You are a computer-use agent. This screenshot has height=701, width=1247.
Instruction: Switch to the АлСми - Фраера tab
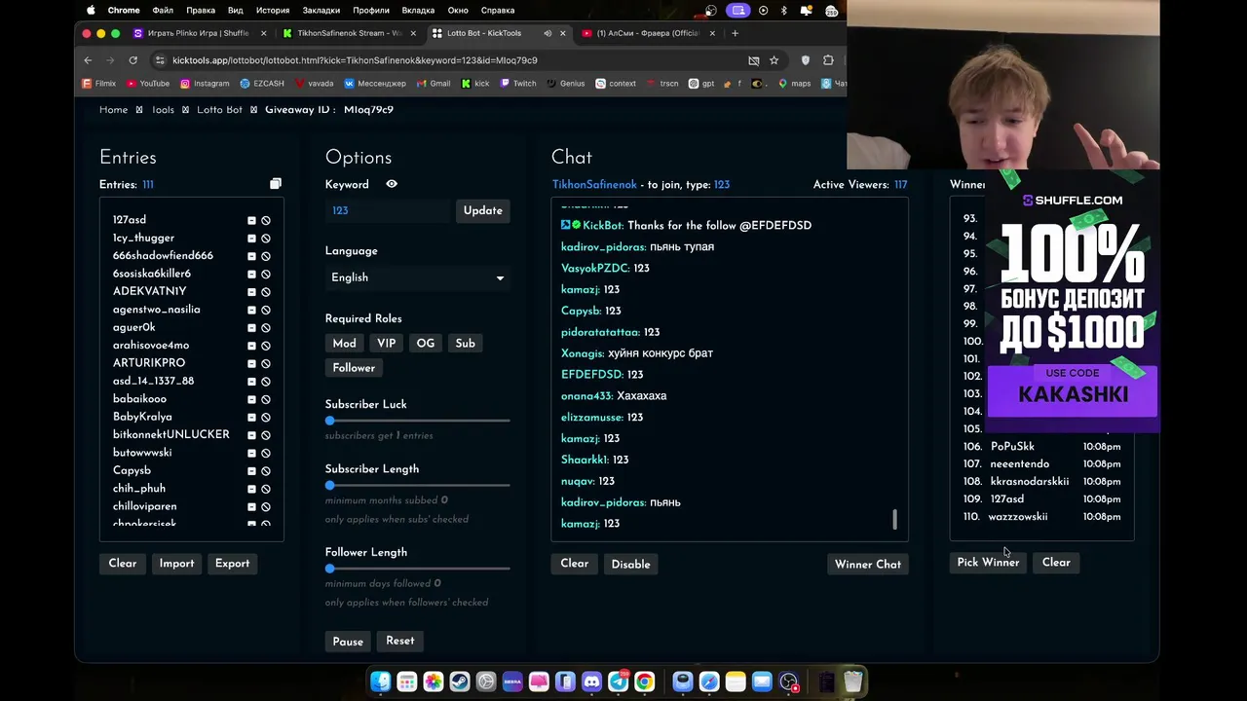(647, 33)
